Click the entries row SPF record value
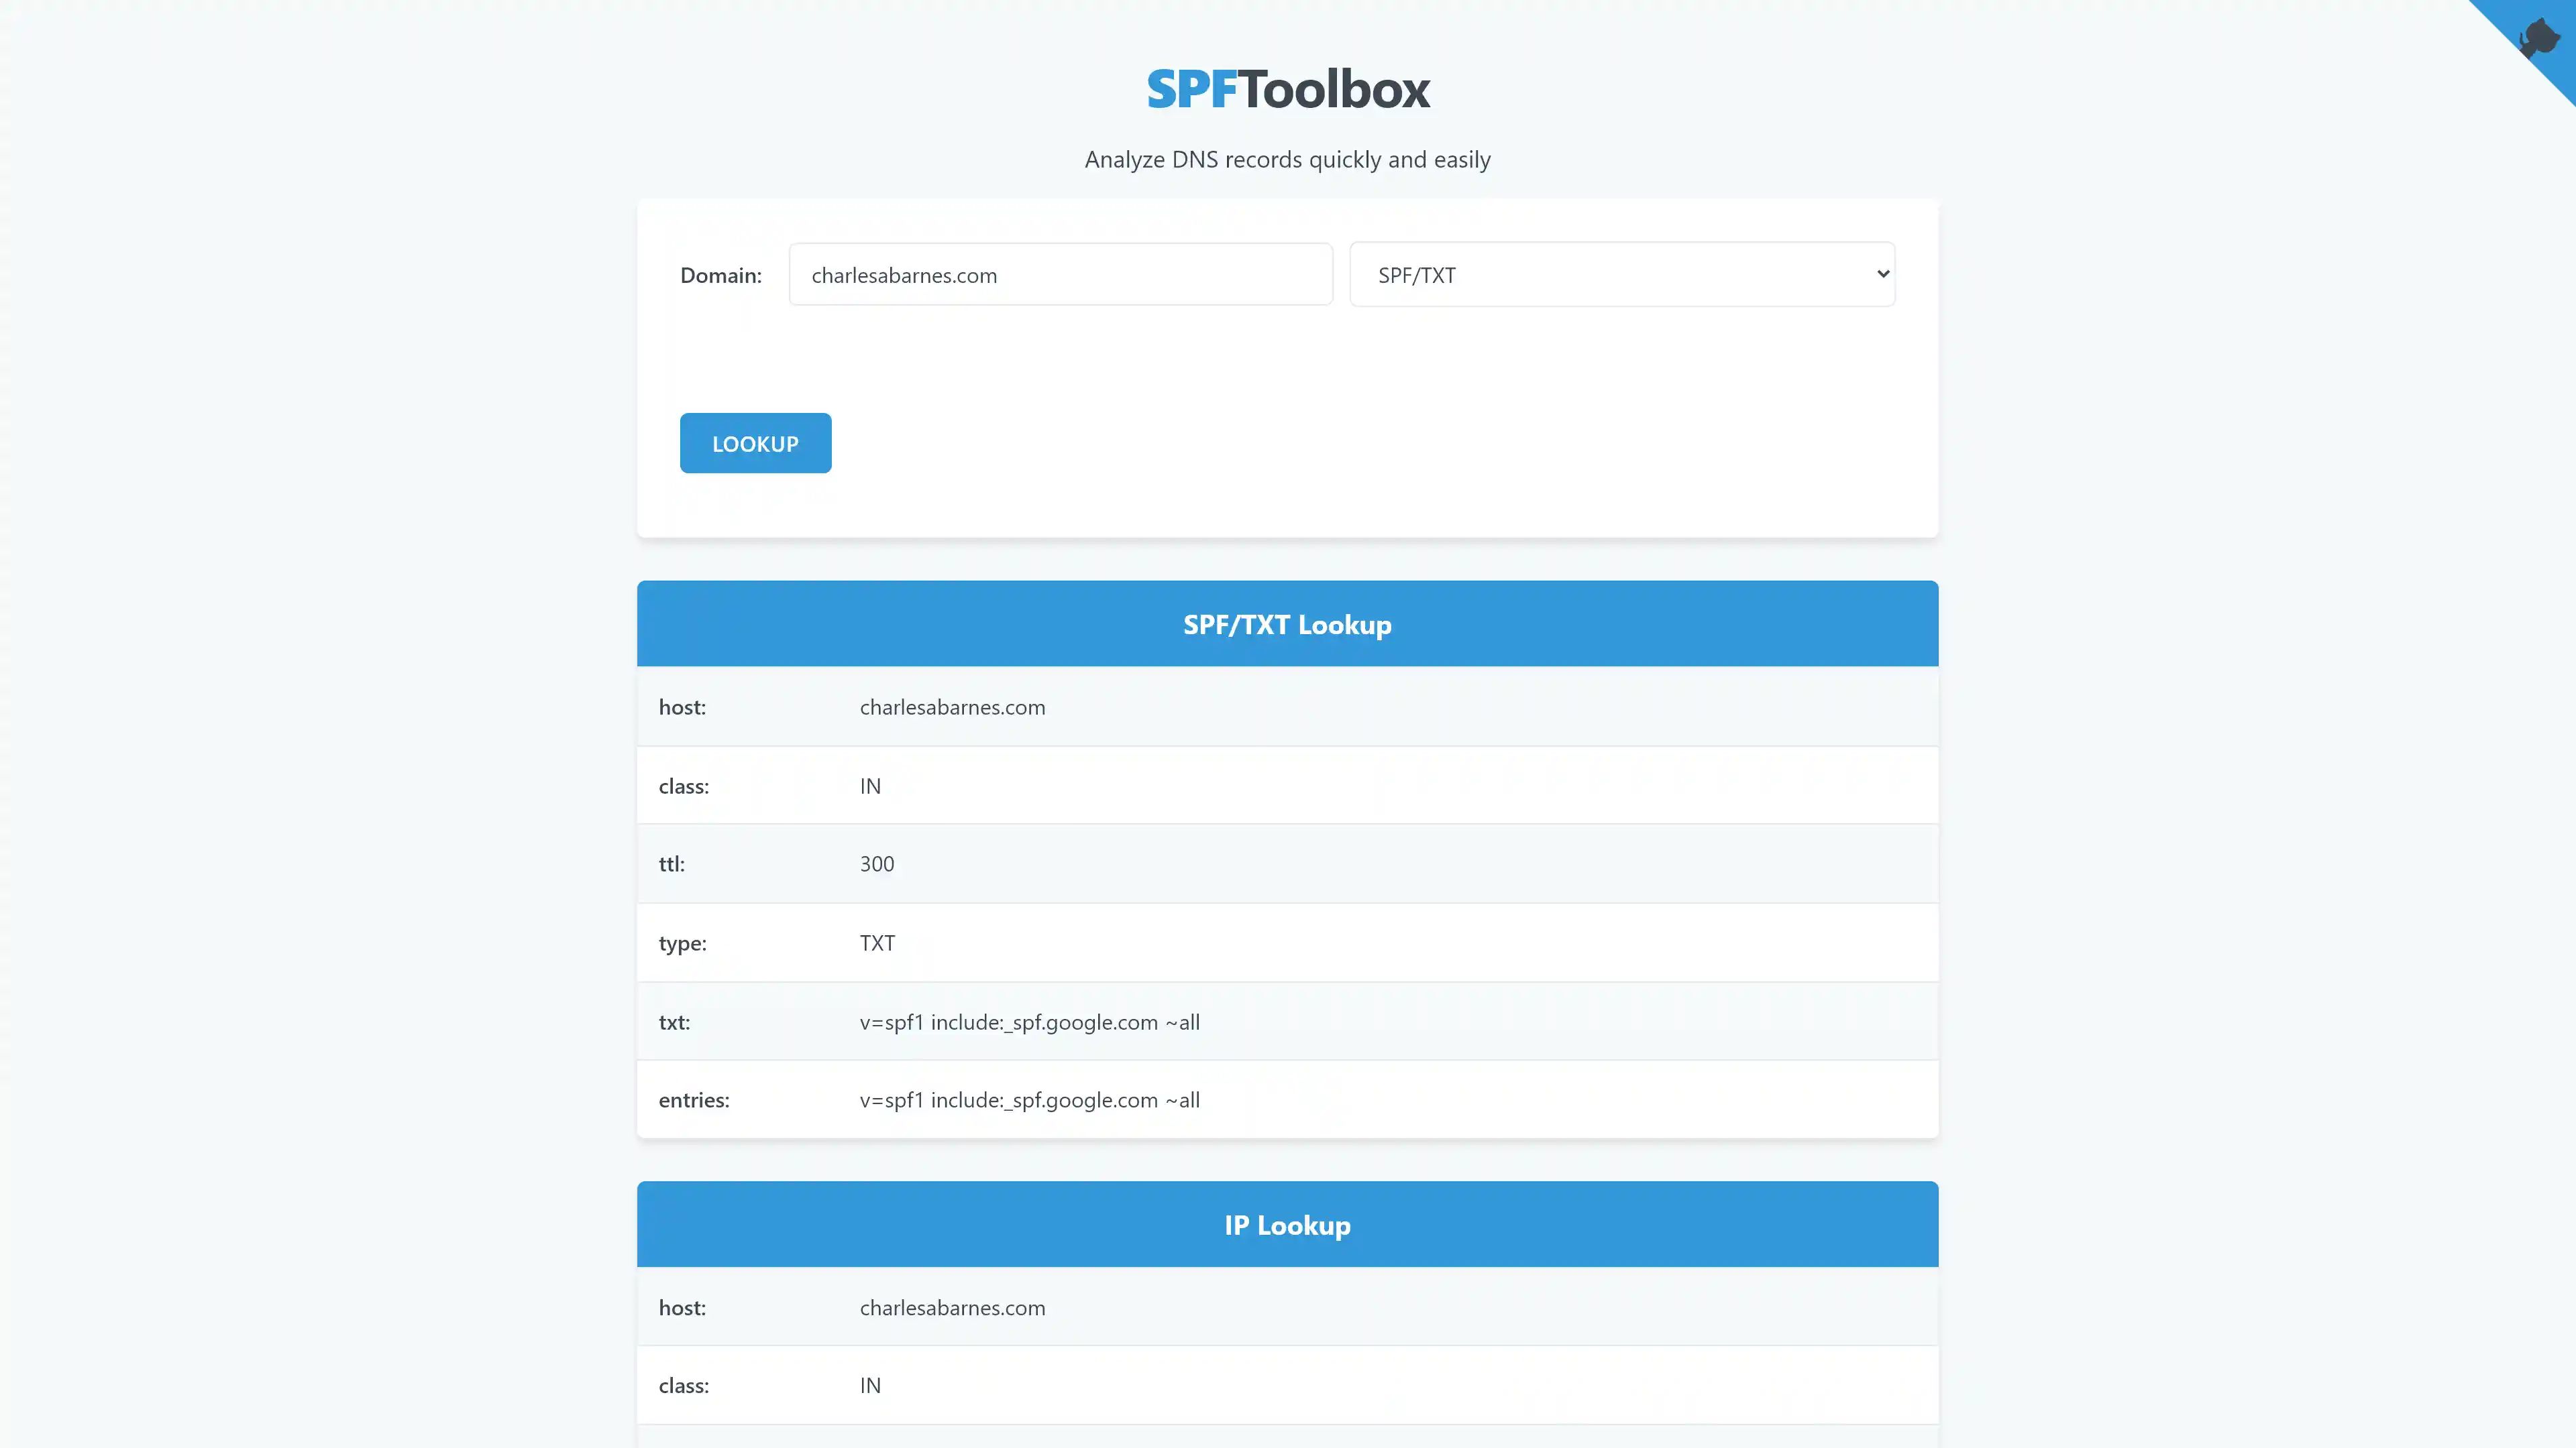Viewport: 2576px width, 1448px height. [x=1029, y=1100]
